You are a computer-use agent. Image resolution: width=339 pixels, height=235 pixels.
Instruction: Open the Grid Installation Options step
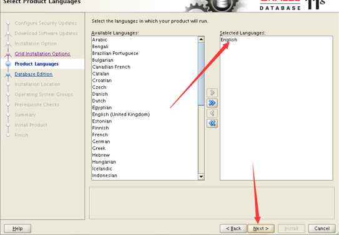(x=42, y=54)
